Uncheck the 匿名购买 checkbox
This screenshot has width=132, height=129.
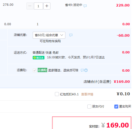(x=116, y=107)
